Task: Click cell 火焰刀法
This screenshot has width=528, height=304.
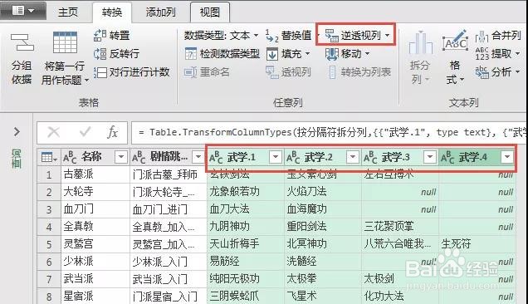Action: pos(323,192)
